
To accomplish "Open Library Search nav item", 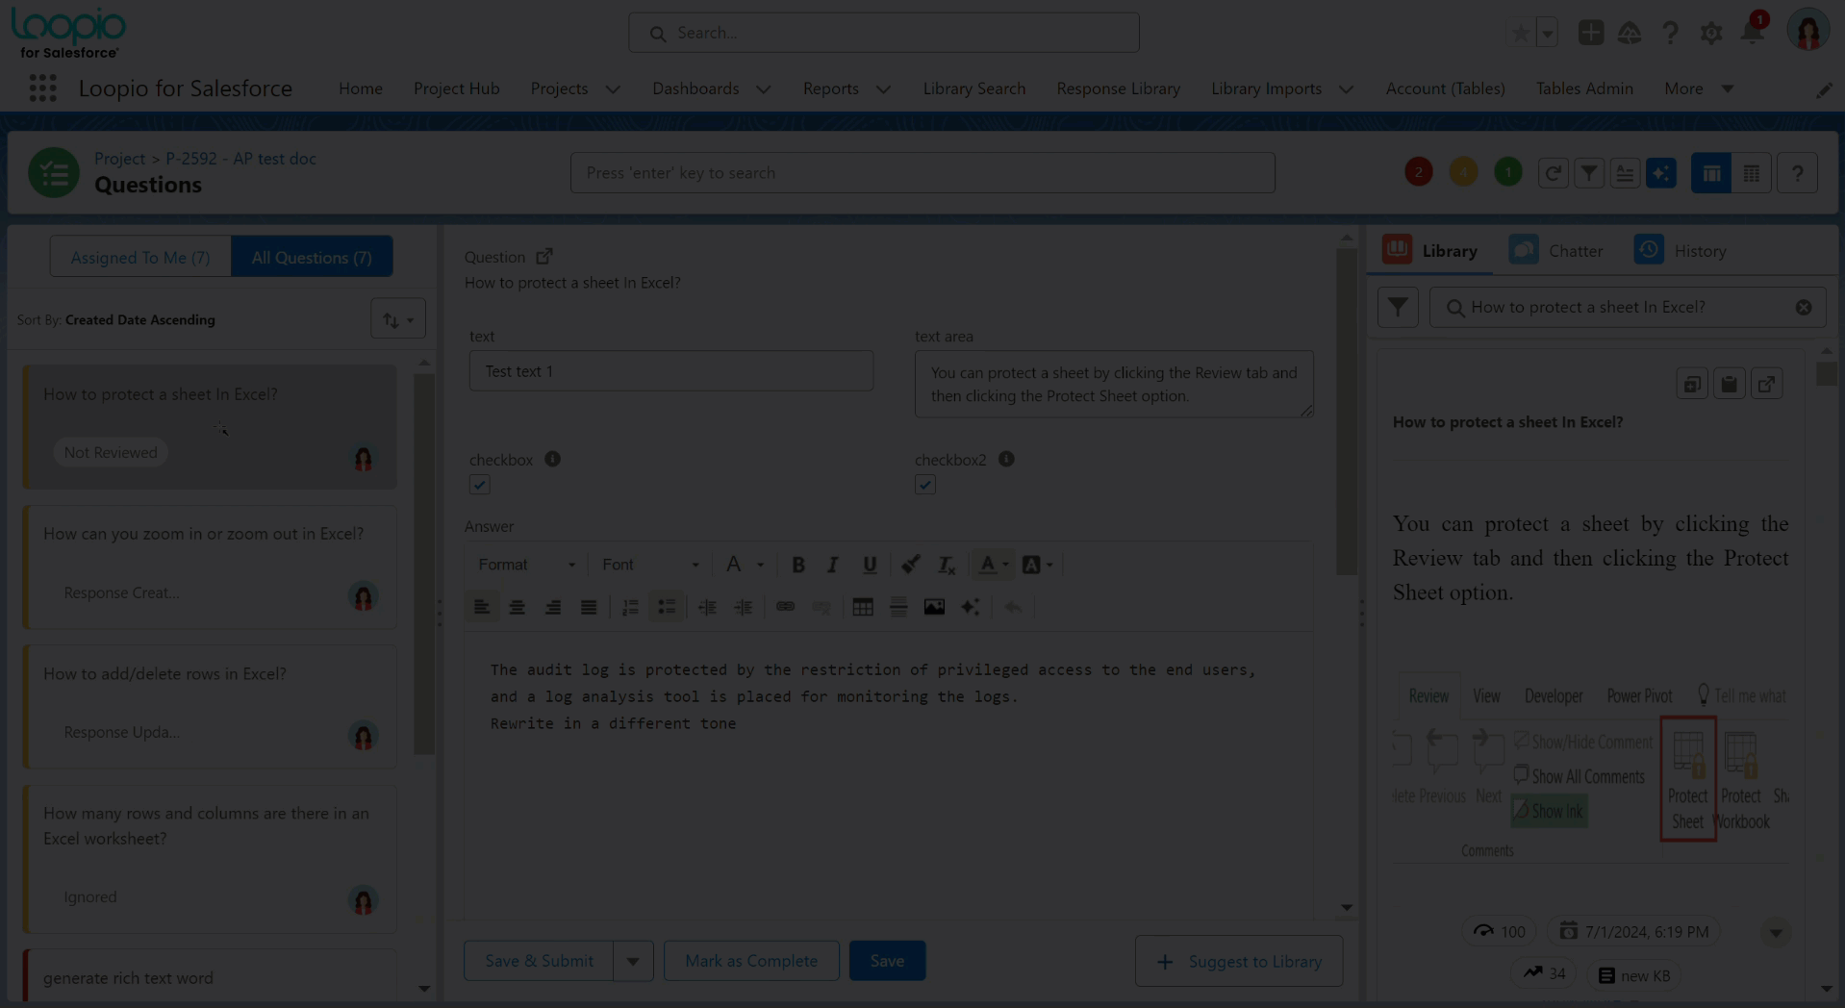I will coord(973,88).
